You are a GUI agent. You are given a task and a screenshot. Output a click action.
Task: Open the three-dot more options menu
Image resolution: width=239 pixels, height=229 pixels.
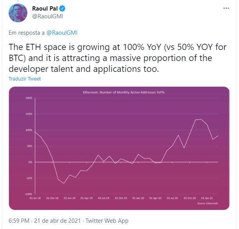point(226,8)
